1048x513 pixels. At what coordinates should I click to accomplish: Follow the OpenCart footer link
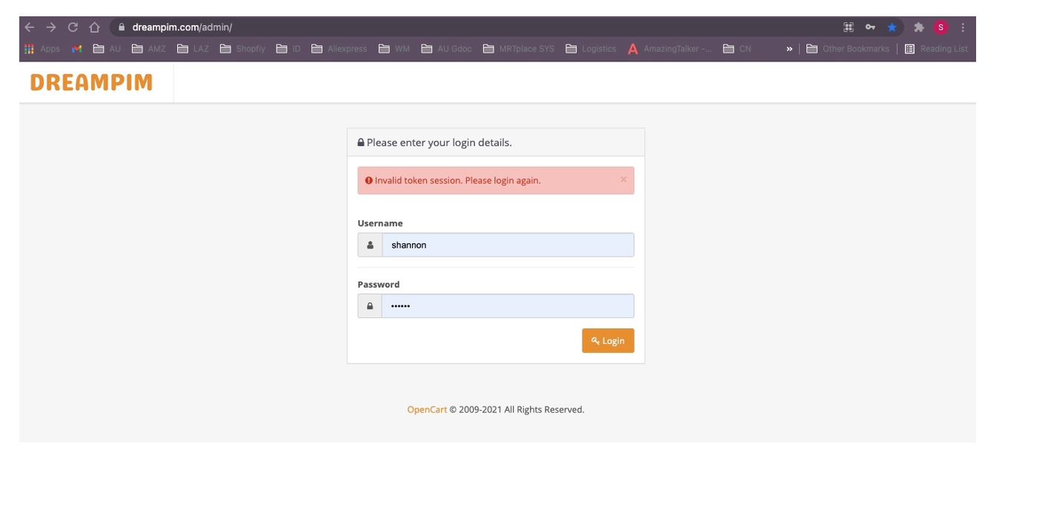pos(427,409)
